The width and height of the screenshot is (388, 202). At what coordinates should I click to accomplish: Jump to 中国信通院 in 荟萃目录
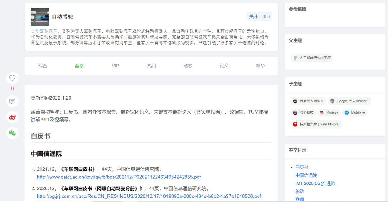pos(306,175)
